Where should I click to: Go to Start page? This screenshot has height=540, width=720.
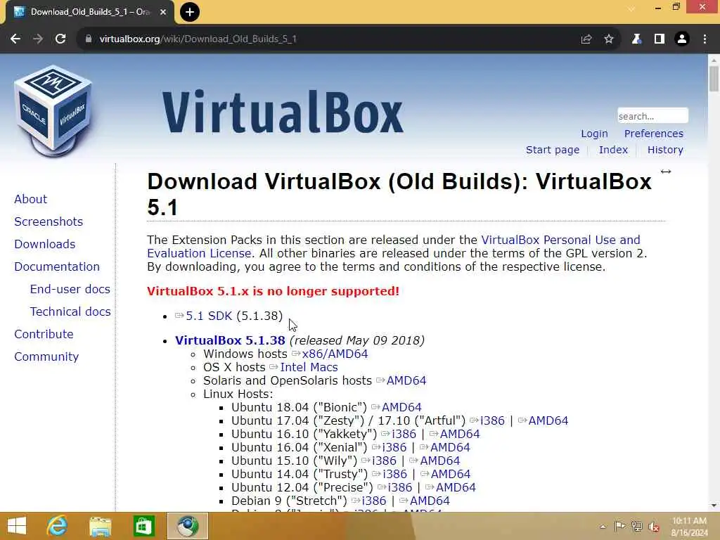[x=553, y=150]
